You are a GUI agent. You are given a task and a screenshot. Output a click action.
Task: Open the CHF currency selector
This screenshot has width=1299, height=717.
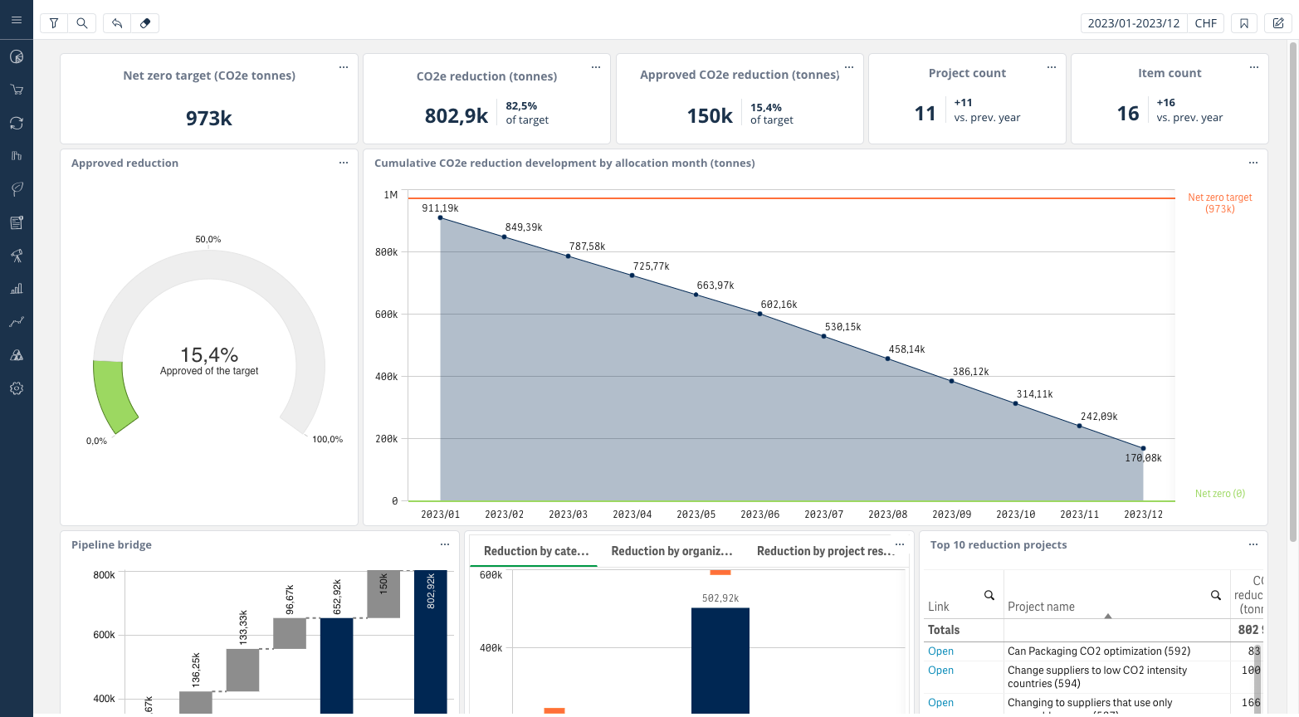(1205, 23)
